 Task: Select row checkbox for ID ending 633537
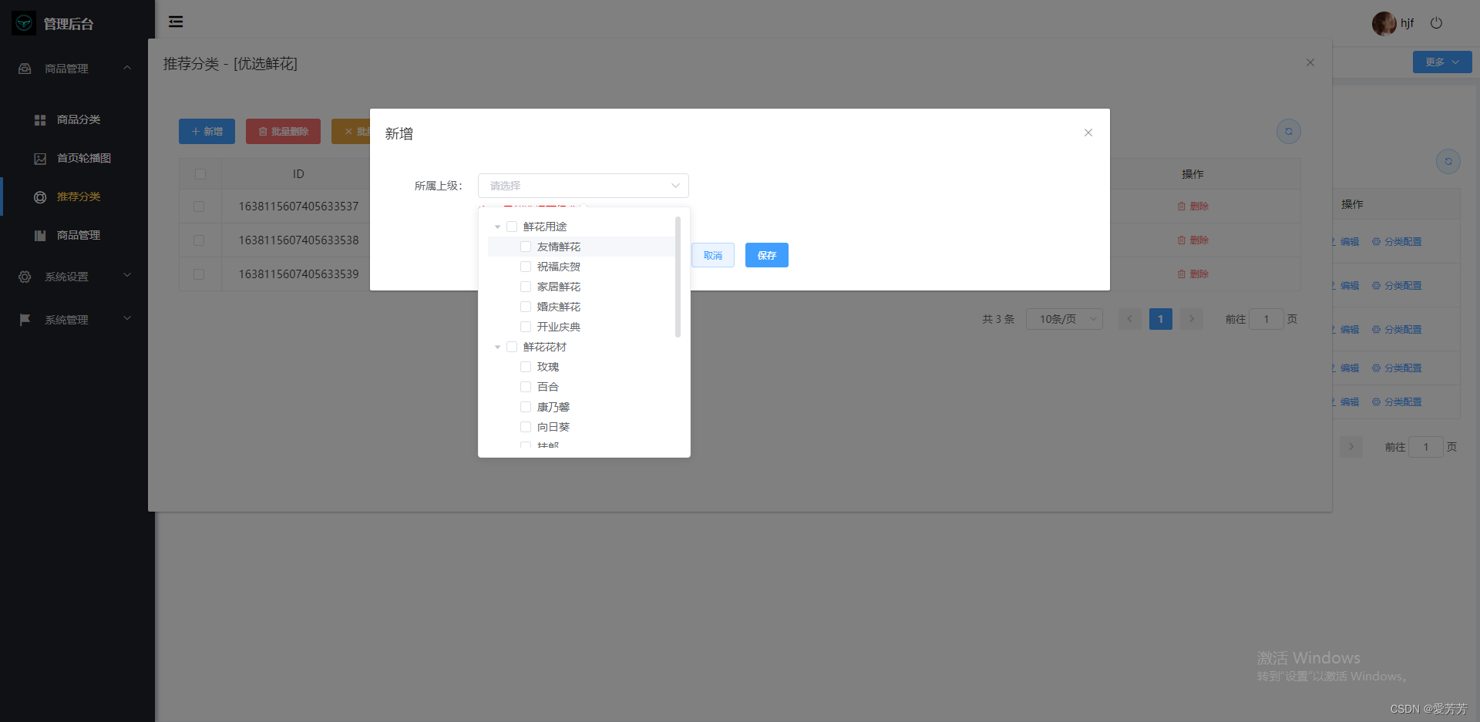coord(199,207)
